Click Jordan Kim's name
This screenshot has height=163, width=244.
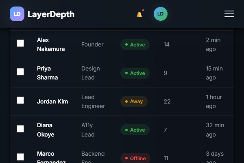(x=52, y=101)
